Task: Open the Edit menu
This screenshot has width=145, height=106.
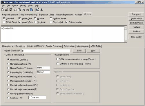Action: point(8,6)
